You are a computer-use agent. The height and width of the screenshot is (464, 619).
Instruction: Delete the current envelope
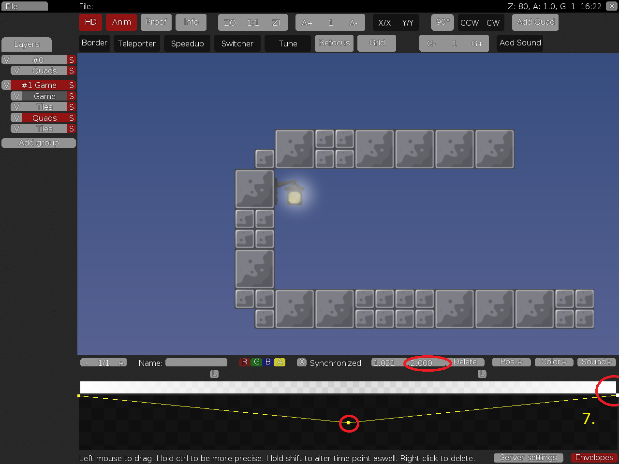click(x=465, y=362)
